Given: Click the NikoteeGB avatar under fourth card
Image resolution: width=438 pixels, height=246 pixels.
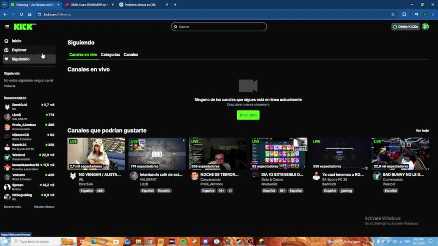Looking at the screenshot, I should click(255, 176).
